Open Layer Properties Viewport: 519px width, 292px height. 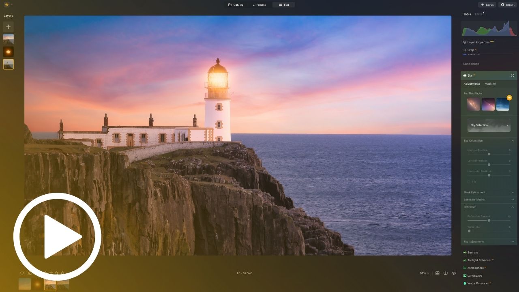(478, 42)
